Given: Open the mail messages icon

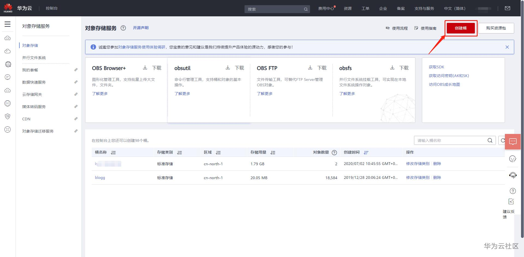Looking at the screenshot, I should (508, 8).
